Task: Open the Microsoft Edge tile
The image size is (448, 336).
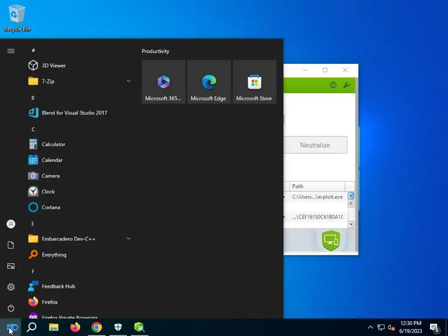Action: click(209, 82)
